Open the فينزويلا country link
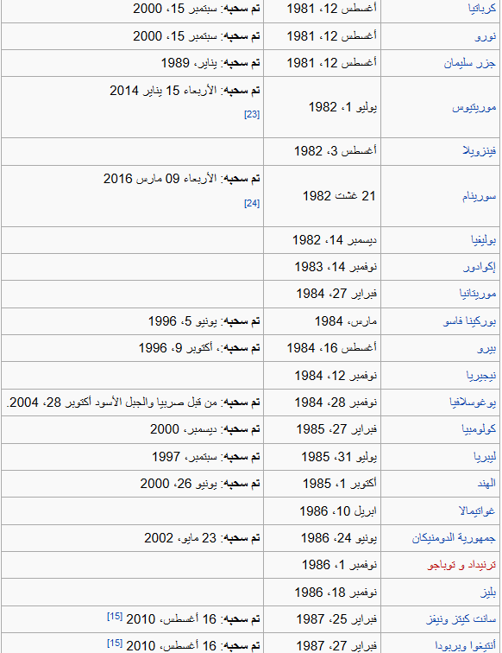502x653 pixels. pyautogui.click(x=480, y=151)
